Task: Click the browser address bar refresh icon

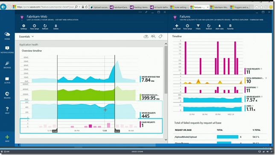Action: pyautogui.click(x=86, y=7)
